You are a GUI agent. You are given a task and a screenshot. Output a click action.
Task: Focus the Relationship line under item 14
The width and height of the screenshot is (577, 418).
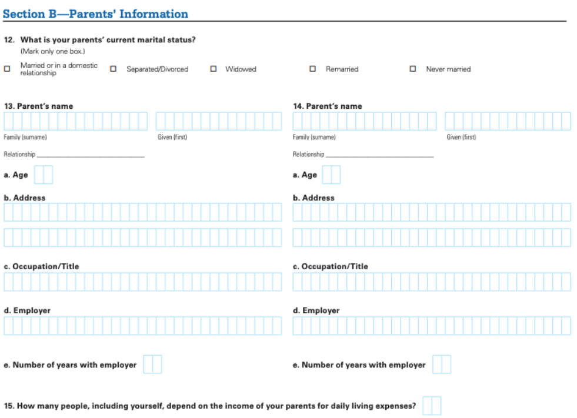tap(379, 154)
